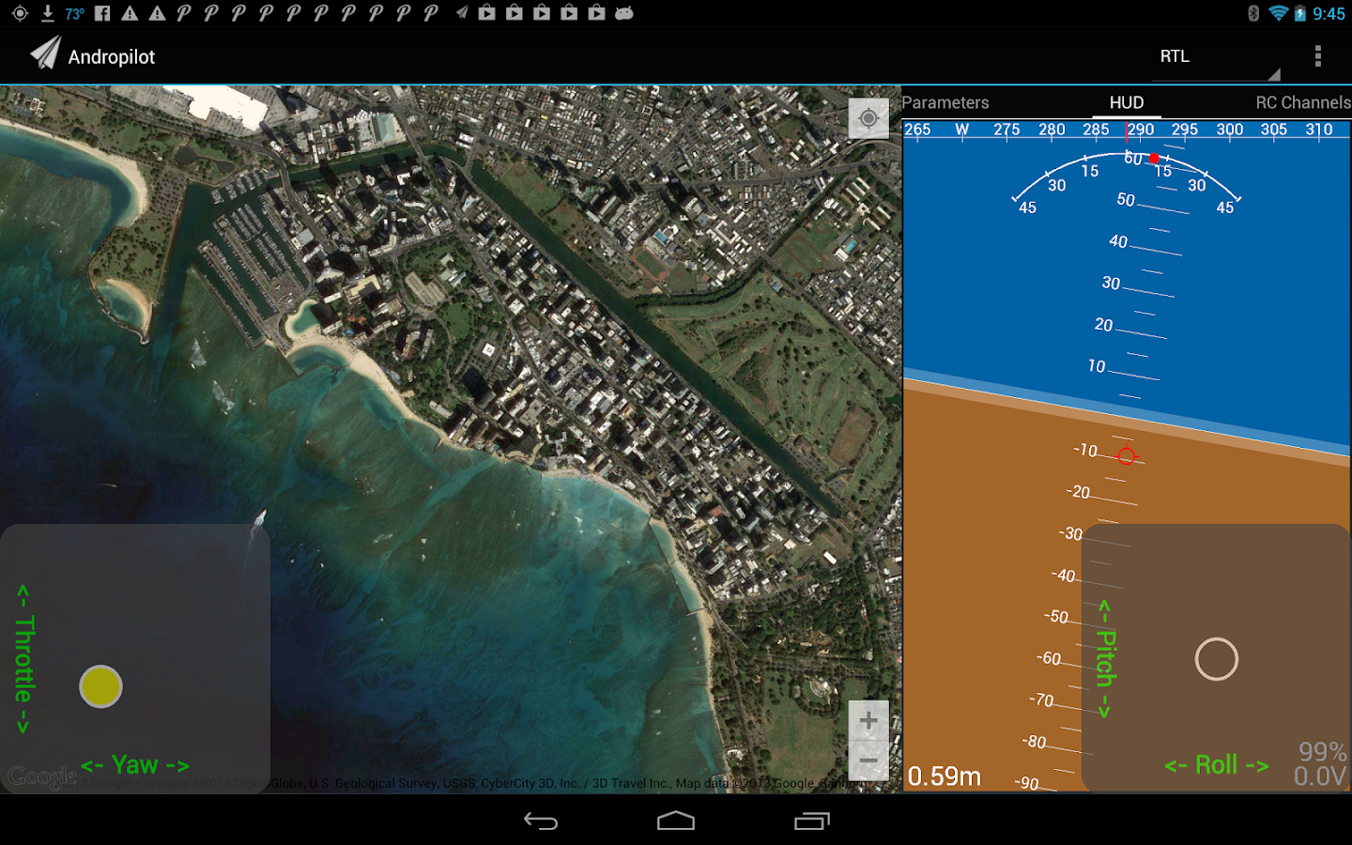Open the recent apps button

coord(812,822)
